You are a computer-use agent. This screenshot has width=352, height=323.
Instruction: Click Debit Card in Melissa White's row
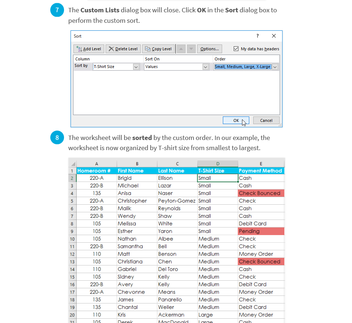pos(261,224)
